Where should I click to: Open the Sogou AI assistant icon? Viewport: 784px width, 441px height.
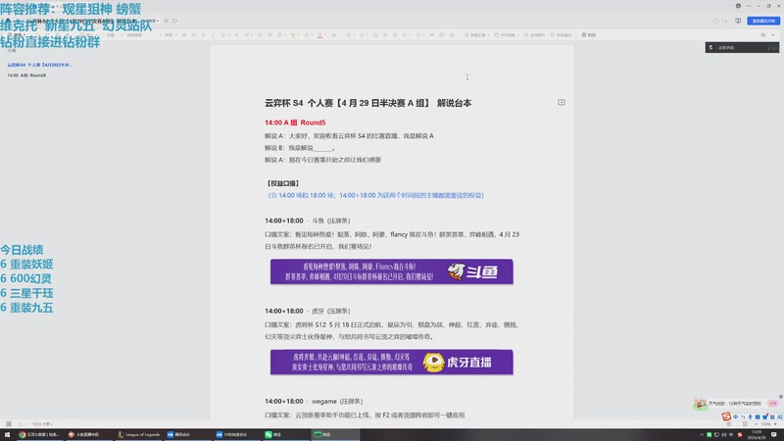tap(779, 416)
